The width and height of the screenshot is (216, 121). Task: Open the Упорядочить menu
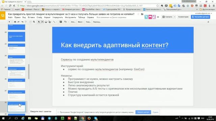[x=58, y=17]
